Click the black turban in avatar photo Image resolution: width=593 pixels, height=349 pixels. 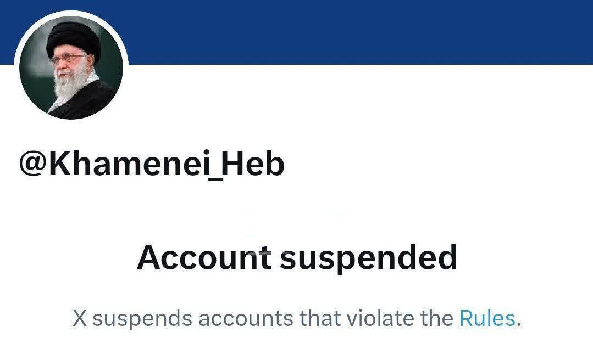click(x=74, y=40)
